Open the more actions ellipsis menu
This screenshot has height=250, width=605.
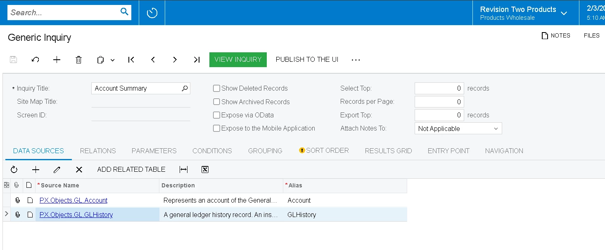point(356,60)
